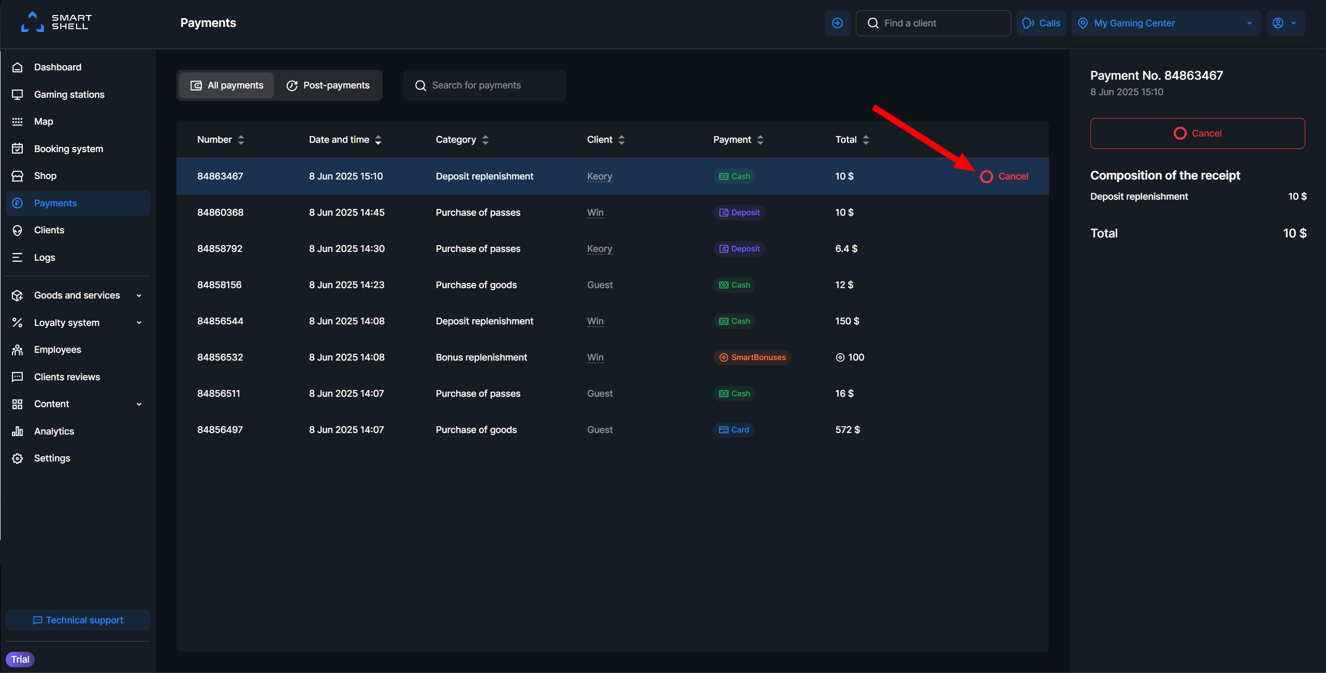Viewport: 1326px width, 673px height.
Task: Click the Logs list icon
Action: pyautogui.click(x=18, y=258)
